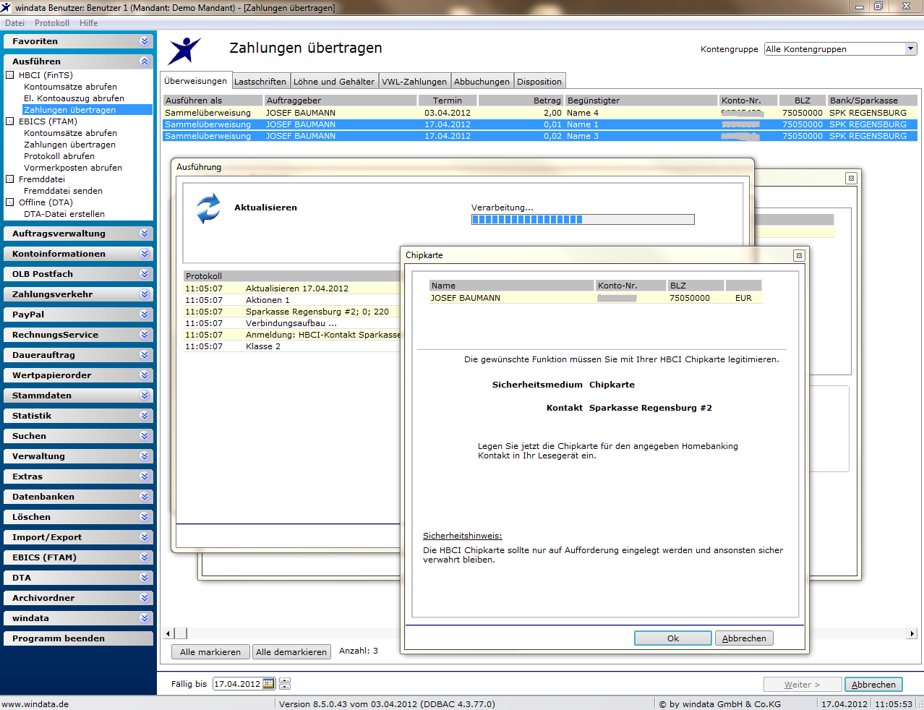Expand the Archivordner section chevron icon

[145, 598]
